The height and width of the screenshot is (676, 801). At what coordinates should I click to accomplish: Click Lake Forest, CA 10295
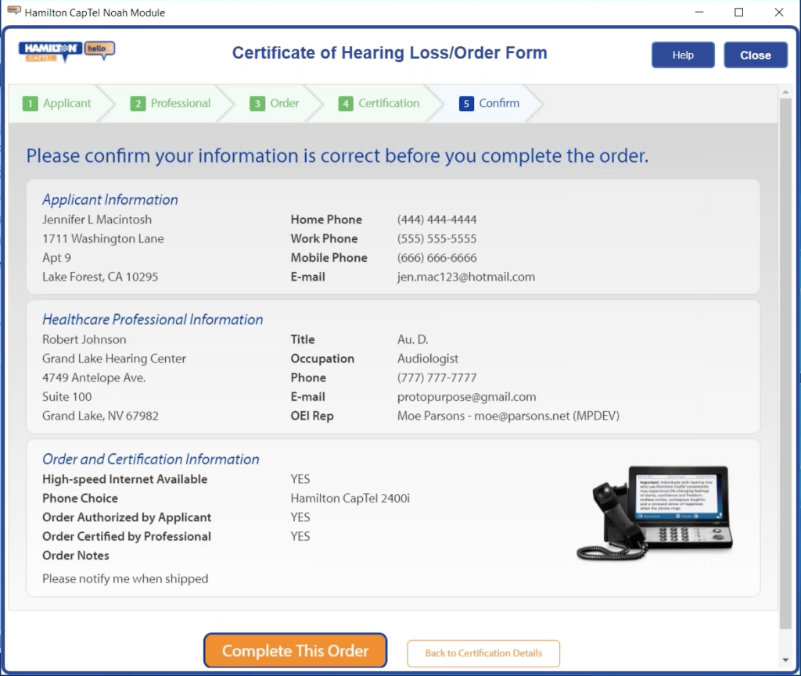coord(100,277)
